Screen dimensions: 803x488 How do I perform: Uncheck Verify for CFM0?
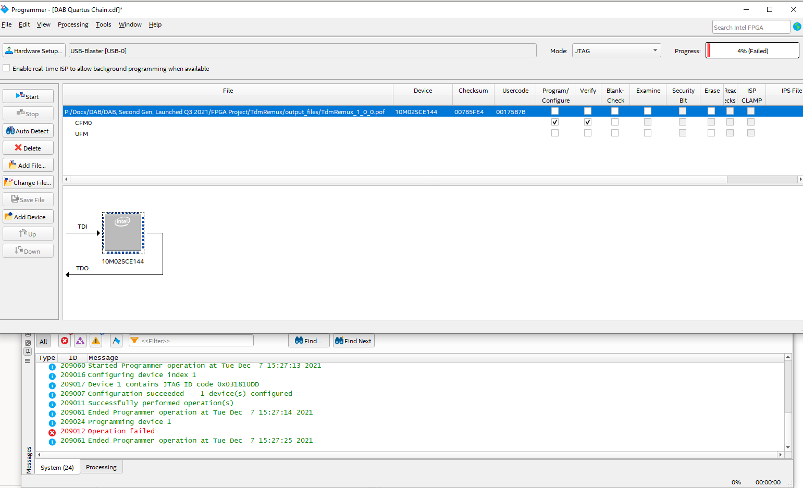pos(588,122)
